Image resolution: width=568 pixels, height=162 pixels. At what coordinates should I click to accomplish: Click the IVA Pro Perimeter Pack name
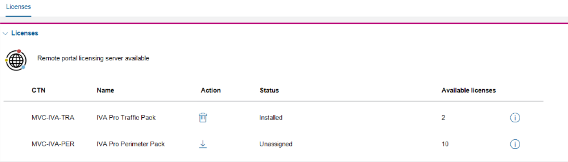[131, 144]
